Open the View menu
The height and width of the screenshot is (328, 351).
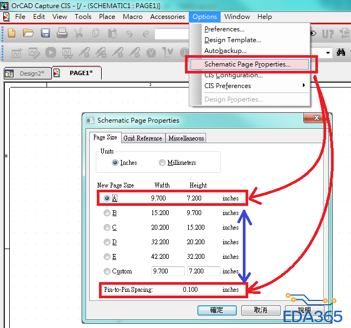[x=60, y=17]
